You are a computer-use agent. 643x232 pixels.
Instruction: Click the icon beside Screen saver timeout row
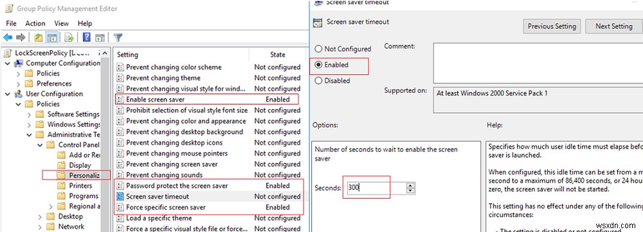click(x=120, y=197)
